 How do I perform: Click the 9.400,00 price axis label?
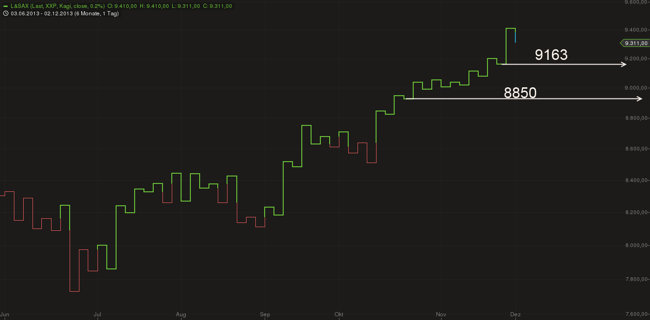[x=636, y=30]
